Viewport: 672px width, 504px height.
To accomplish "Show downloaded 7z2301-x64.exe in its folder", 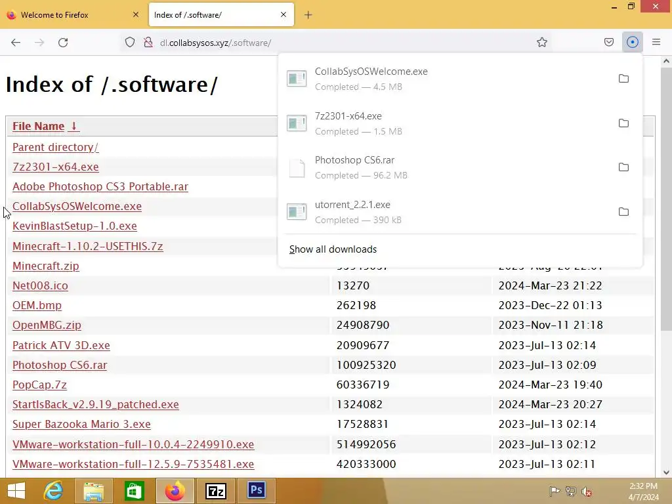I will pyautogui.click(x=623, y=123).
